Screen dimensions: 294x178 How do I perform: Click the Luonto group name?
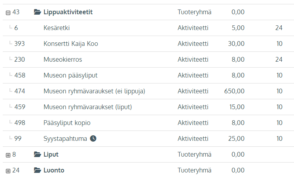tap(54, 170)
